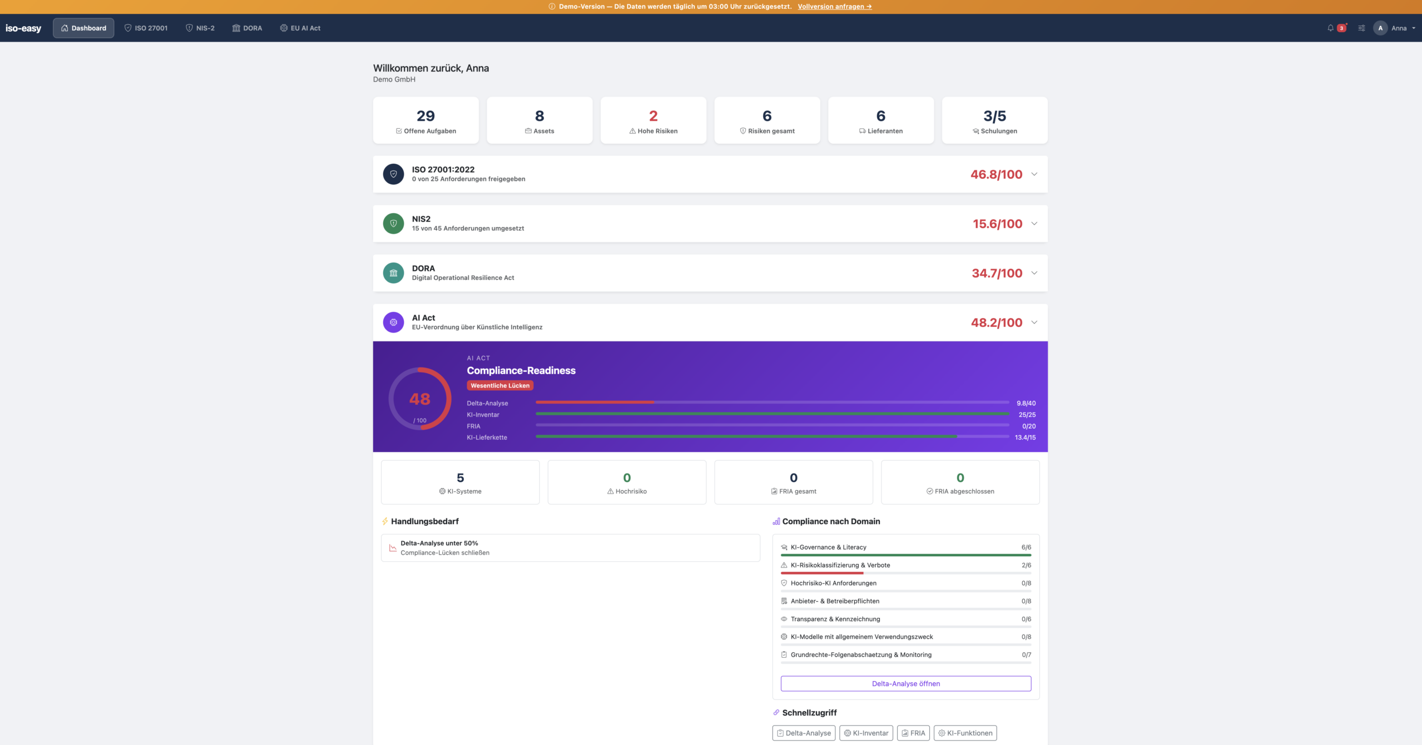Switch to the EU AI Act tab
Screen dimensions: 1422x745
pos(300,28)
